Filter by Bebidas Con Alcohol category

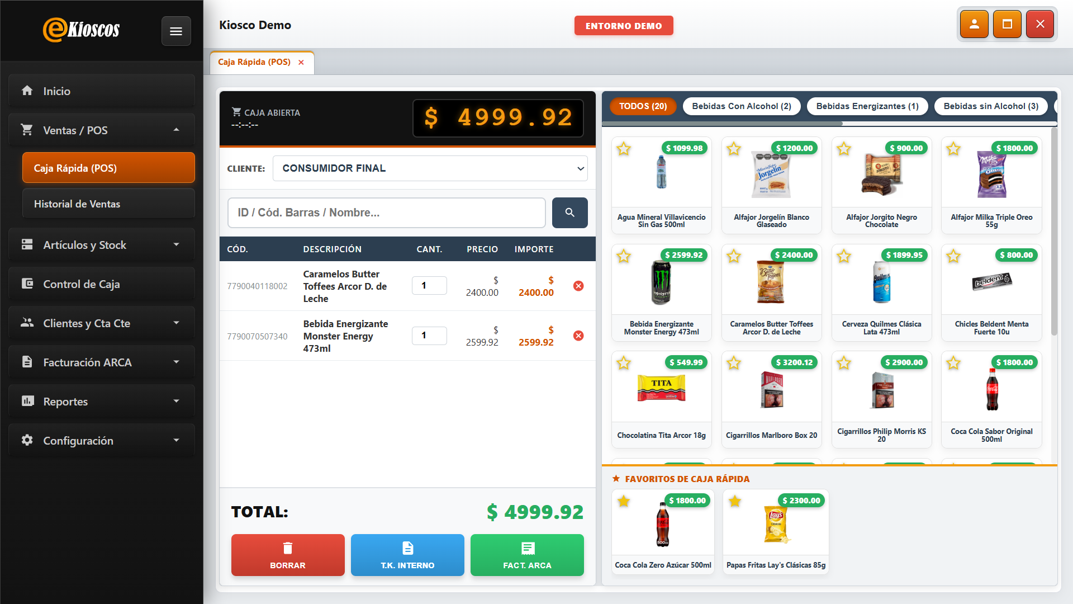[742, 106]
